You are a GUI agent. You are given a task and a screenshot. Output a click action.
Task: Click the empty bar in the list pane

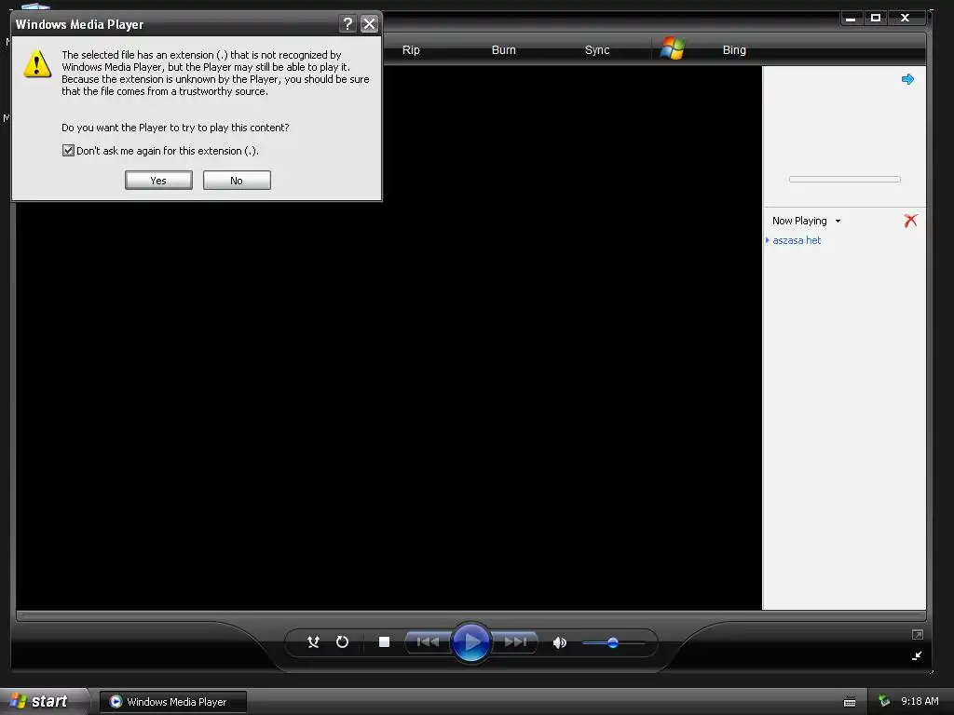[x=844, y=180]
